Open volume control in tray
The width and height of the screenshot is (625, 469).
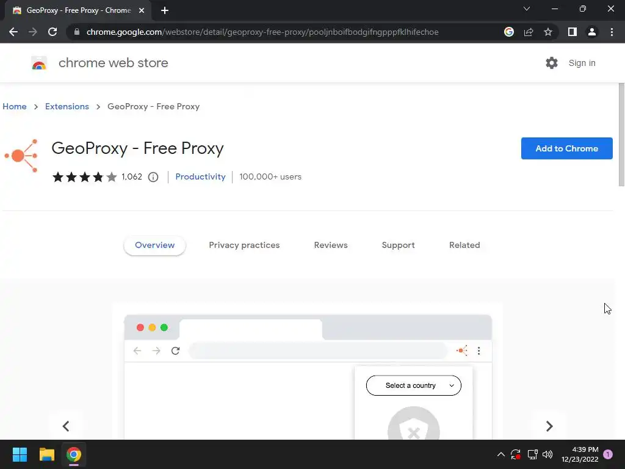pos(547,454)
